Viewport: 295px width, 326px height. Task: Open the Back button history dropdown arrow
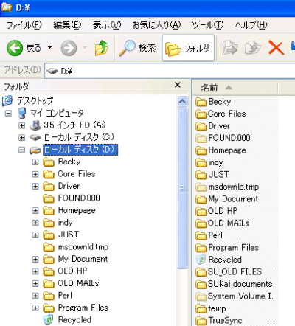coord(50,48)
